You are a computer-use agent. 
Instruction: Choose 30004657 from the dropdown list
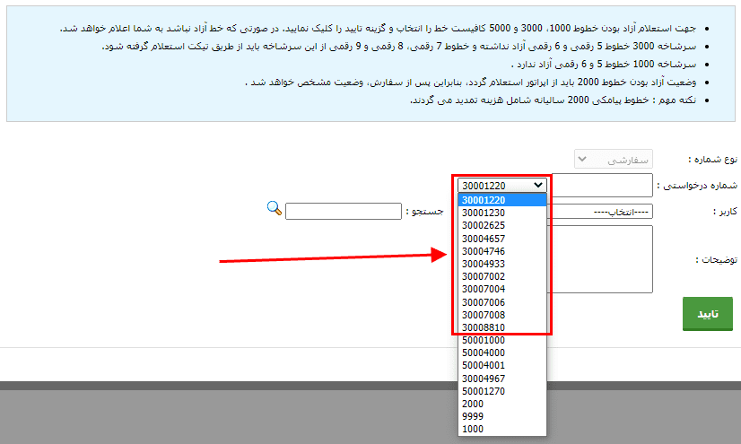click(502, 239)
